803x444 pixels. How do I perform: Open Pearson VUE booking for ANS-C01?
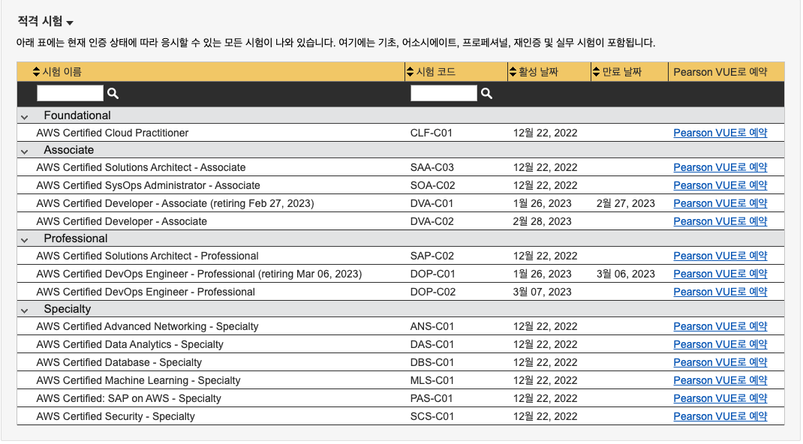click(x=720, y=326)
